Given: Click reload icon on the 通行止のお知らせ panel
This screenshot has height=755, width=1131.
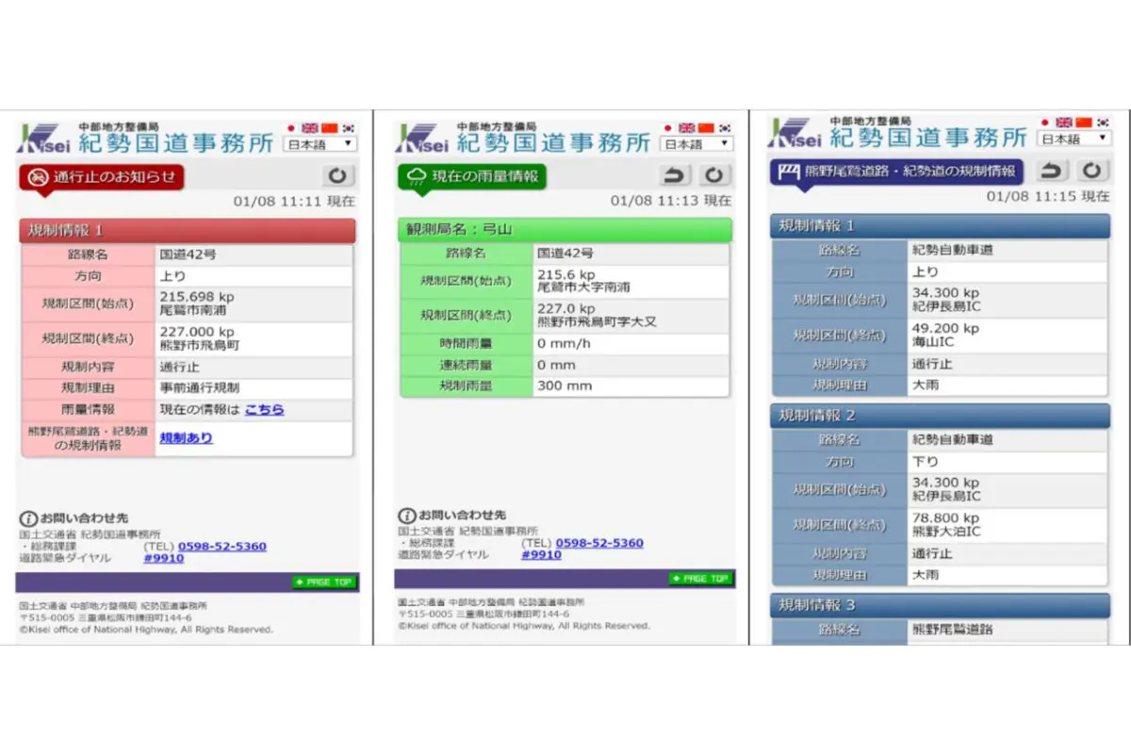Looking at the screenshot, I should [x=339, y=176].
